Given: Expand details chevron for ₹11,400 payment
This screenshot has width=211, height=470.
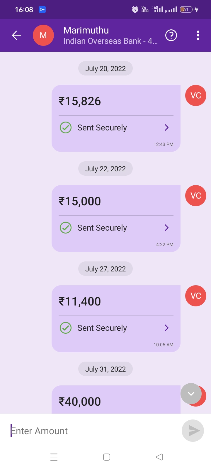Looking at the screenshot, I should [x=166, y=328].
